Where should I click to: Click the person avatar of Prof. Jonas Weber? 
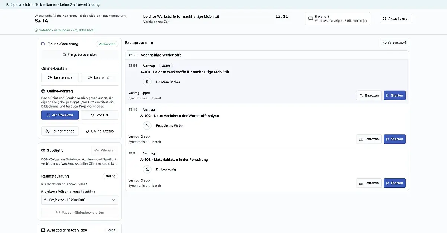point(147,126)
